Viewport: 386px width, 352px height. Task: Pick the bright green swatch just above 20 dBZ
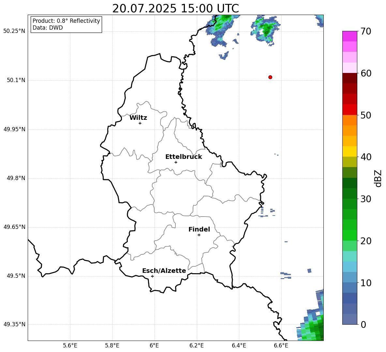pos(349,235)
